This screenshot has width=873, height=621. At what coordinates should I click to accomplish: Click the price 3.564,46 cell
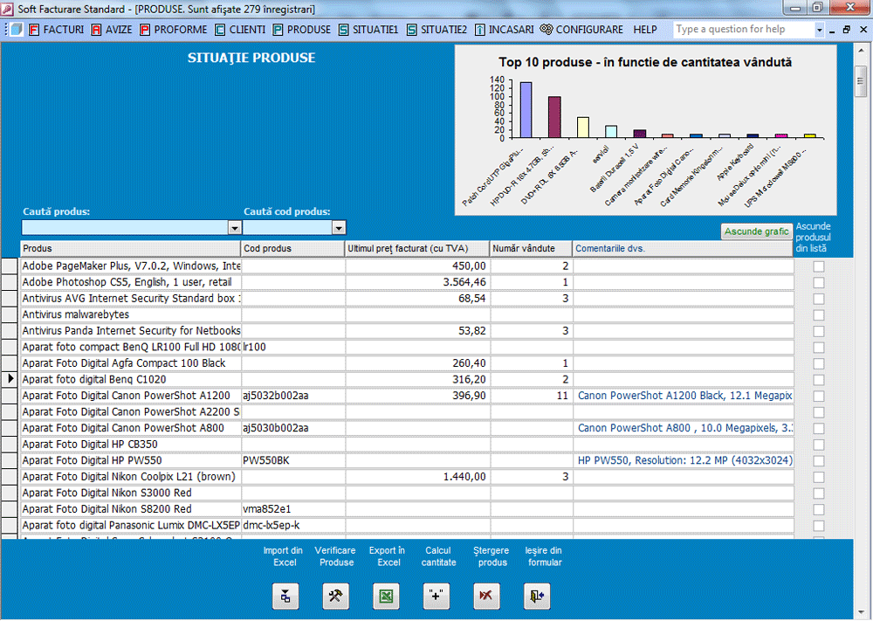[417, 282]
